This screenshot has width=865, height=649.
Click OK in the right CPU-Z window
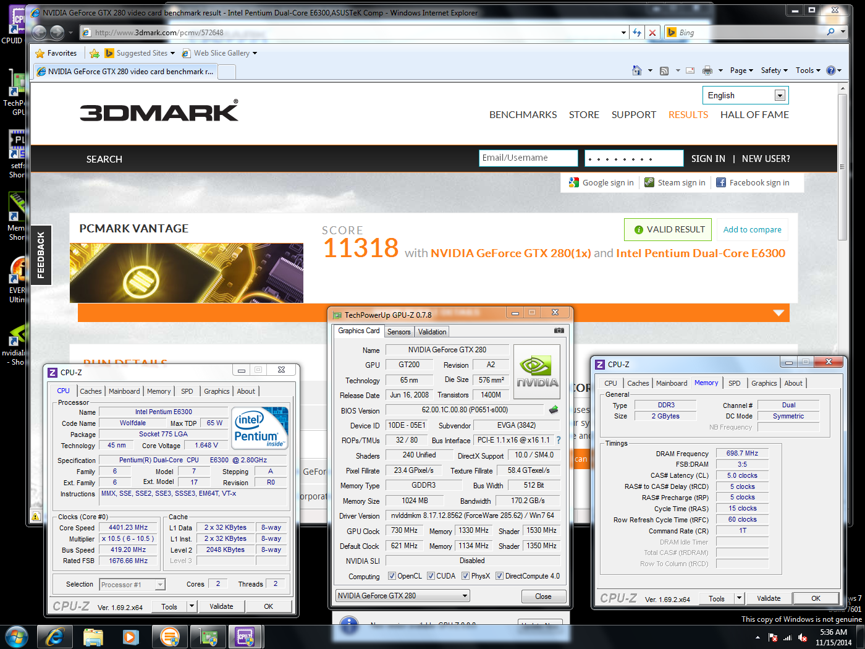tap(816, 598)
